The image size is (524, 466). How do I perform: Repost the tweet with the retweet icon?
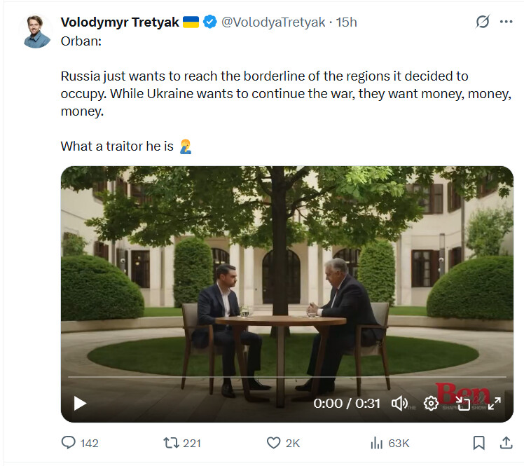[171, 443]
